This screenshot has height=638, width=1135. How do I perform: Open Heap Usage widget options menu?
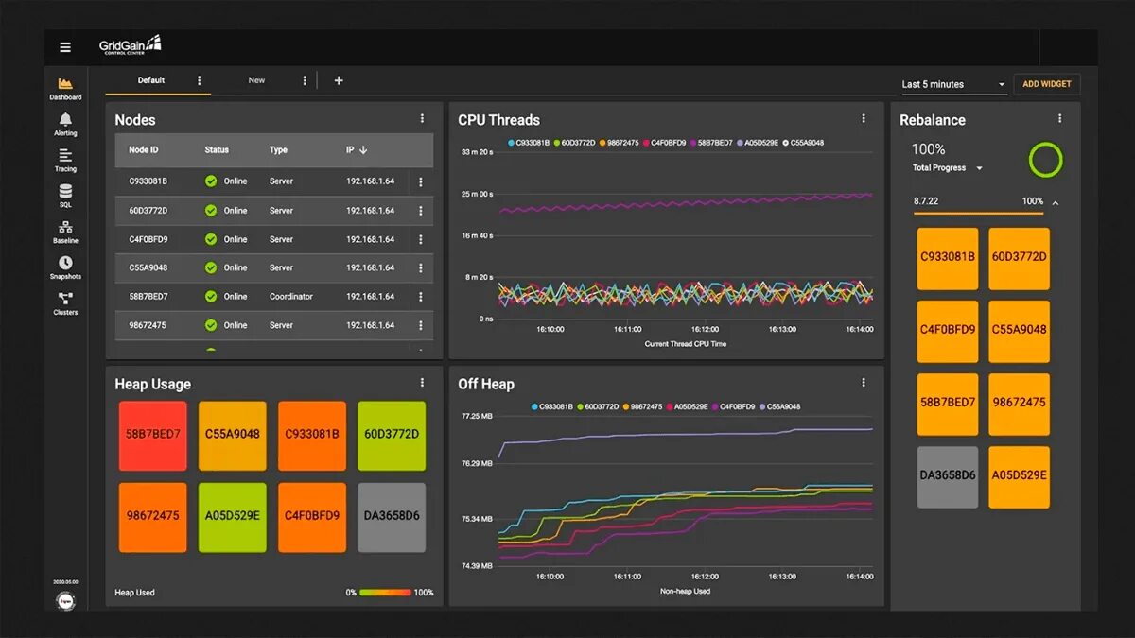[x=422, y=383]
